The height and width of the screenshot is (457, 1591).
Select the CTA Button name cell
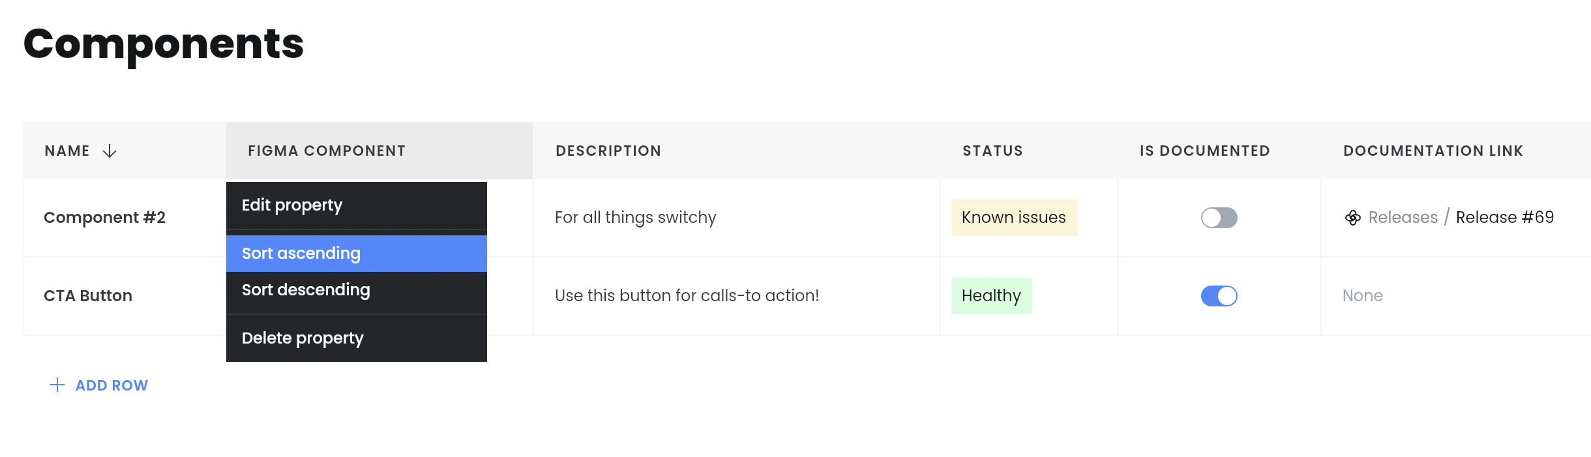125,296
